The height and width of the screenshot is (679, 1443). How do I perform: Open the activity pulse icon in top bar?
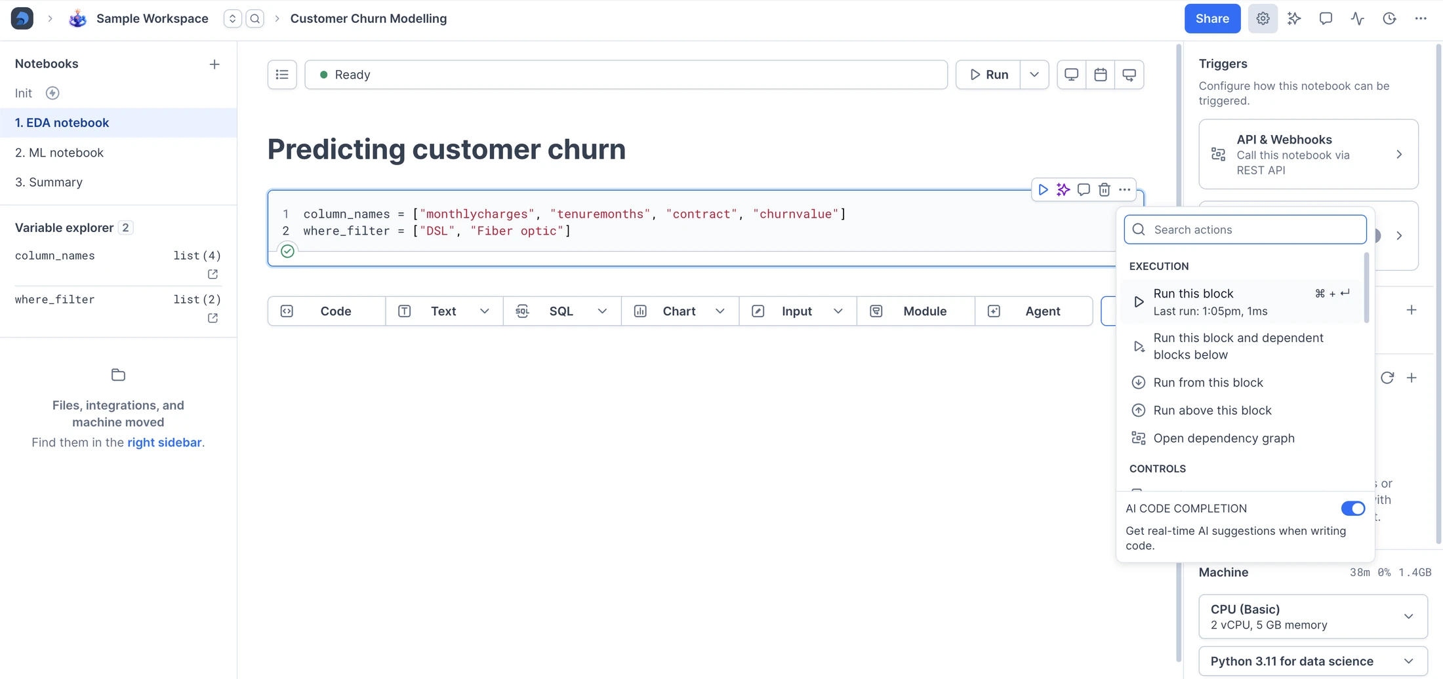coord(1358,18)
